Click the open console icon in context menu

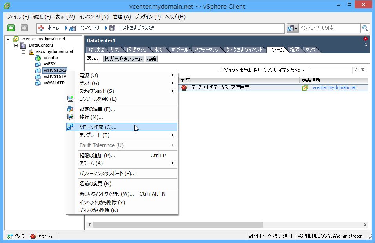(x=70, y=99)
